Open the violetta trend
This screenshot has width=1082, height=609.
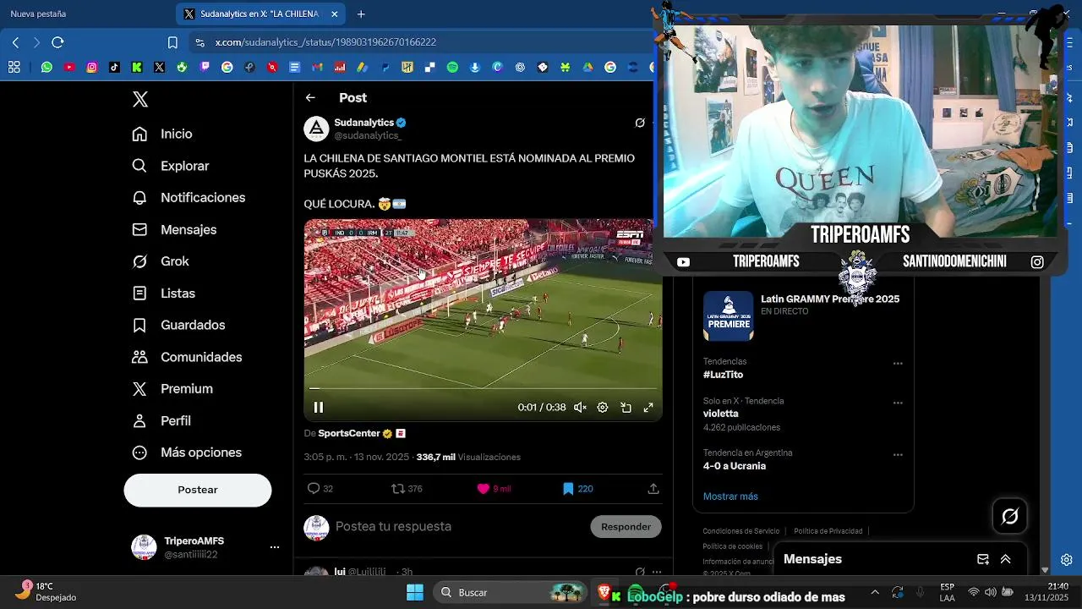[x=720, y=414]
